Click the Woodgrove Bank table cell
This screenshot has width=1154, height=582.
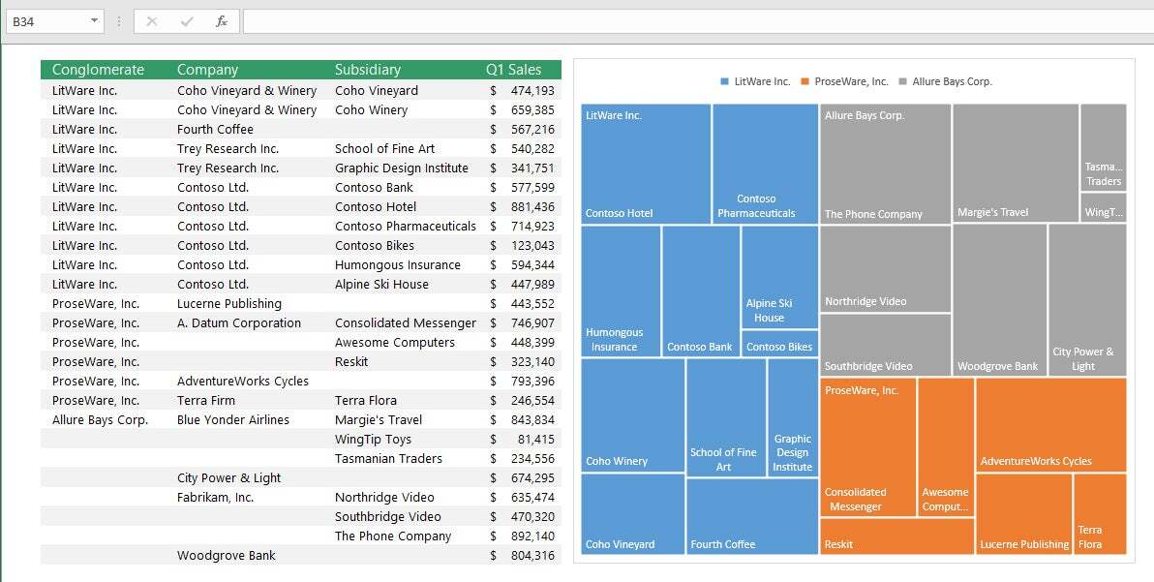[x=226, y=556]
